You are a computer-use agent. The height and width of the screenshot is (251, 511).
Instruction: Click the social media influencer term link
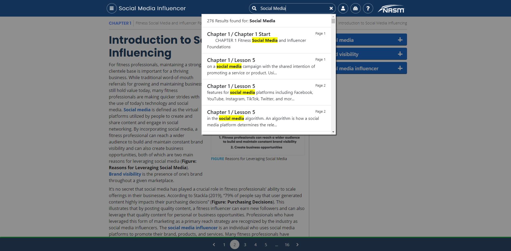tap(193, 228)
